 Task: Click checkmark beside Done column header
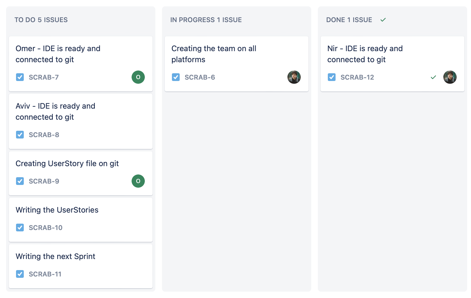(383, 20)
